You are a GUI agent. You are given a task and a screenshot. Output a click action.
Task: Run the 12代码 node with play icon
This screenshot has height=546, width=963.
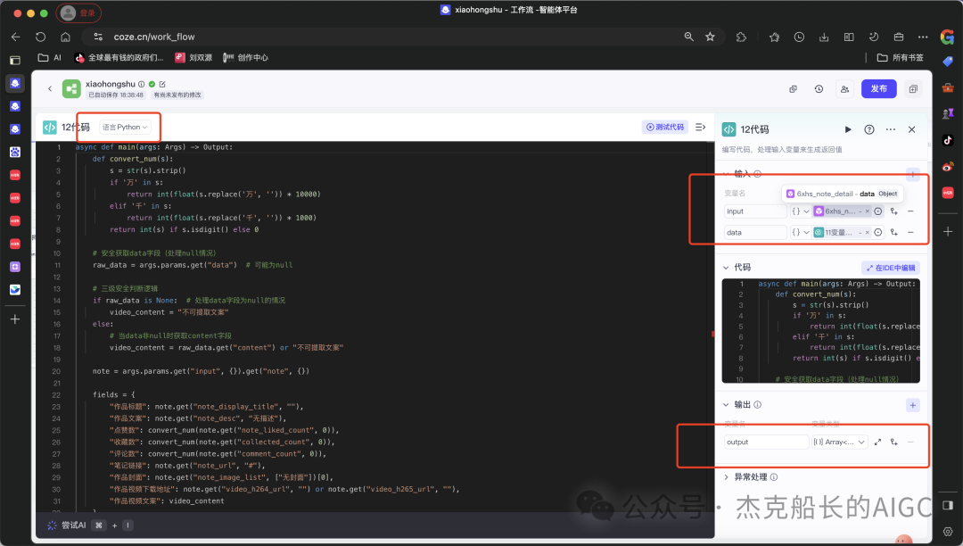[848, 129]
